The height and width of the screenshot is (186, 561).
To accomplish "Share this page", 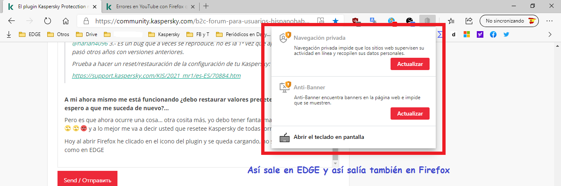I will click(469, 21).
